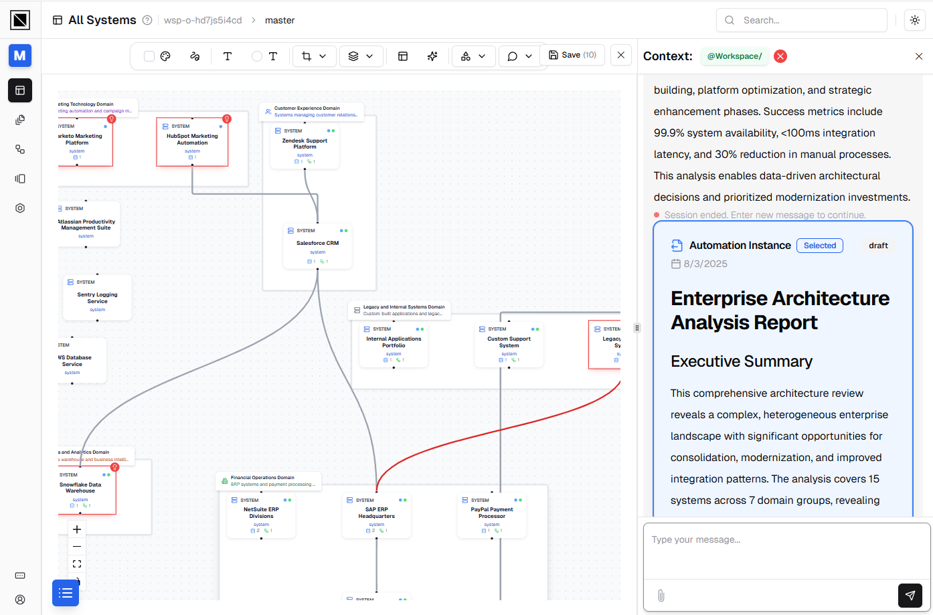Select the freehand scribble tool in the toolbar
Viewport: 933px width, 615px height.
point(195,56)
